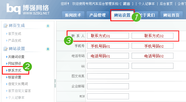Screen dimensions: 186x102
Task: Open the 新闻技术 tab
Action: click(73, 15)
